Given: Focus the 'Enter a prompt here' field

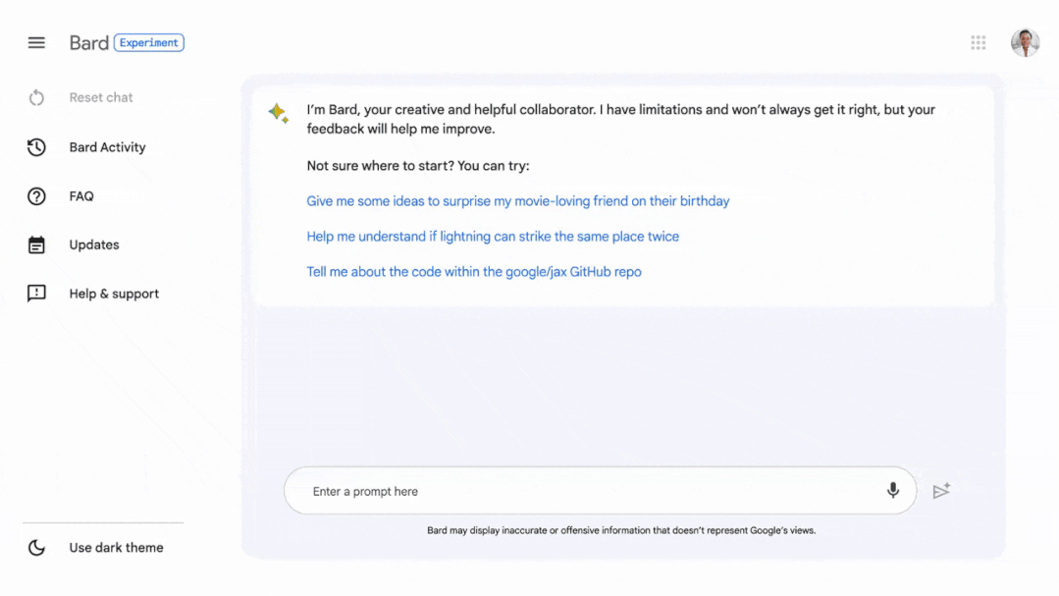Looking at the screenshot, I should 589,491.
